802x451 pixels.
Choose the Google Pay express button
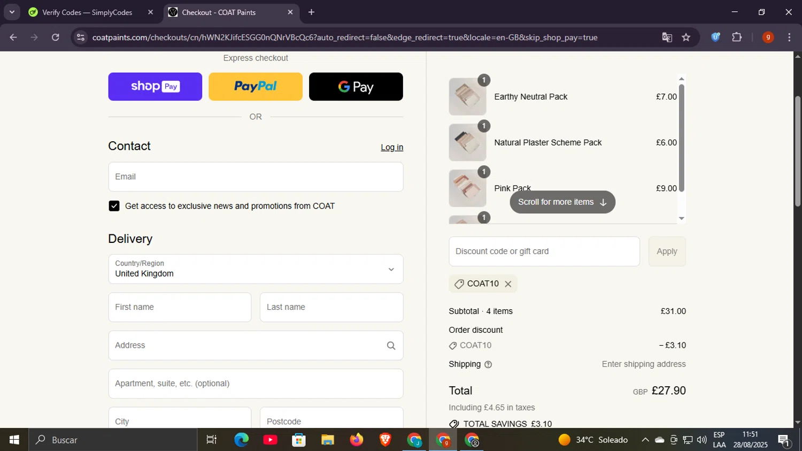356,87
